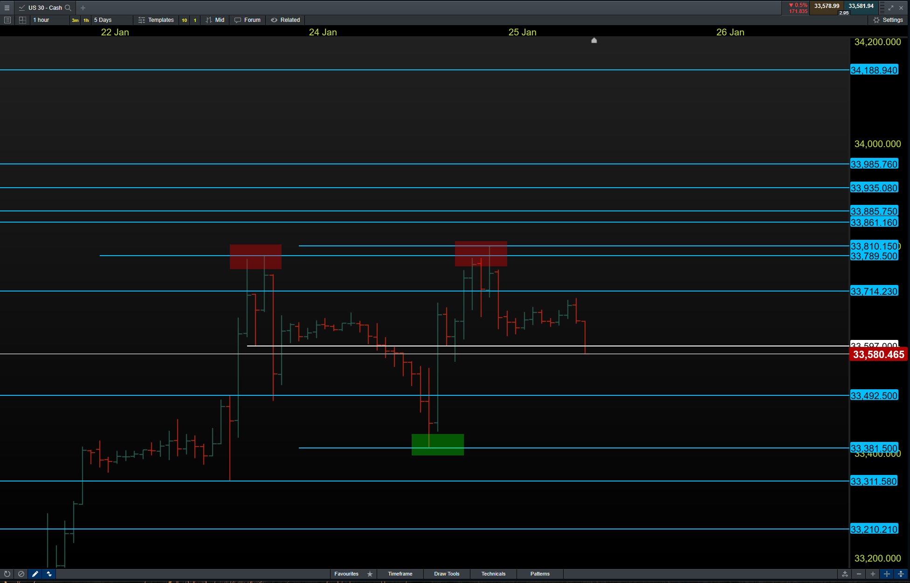Open the 5 Days range dropdown
This screenshot has height=583, width=910.
[111, 20]
